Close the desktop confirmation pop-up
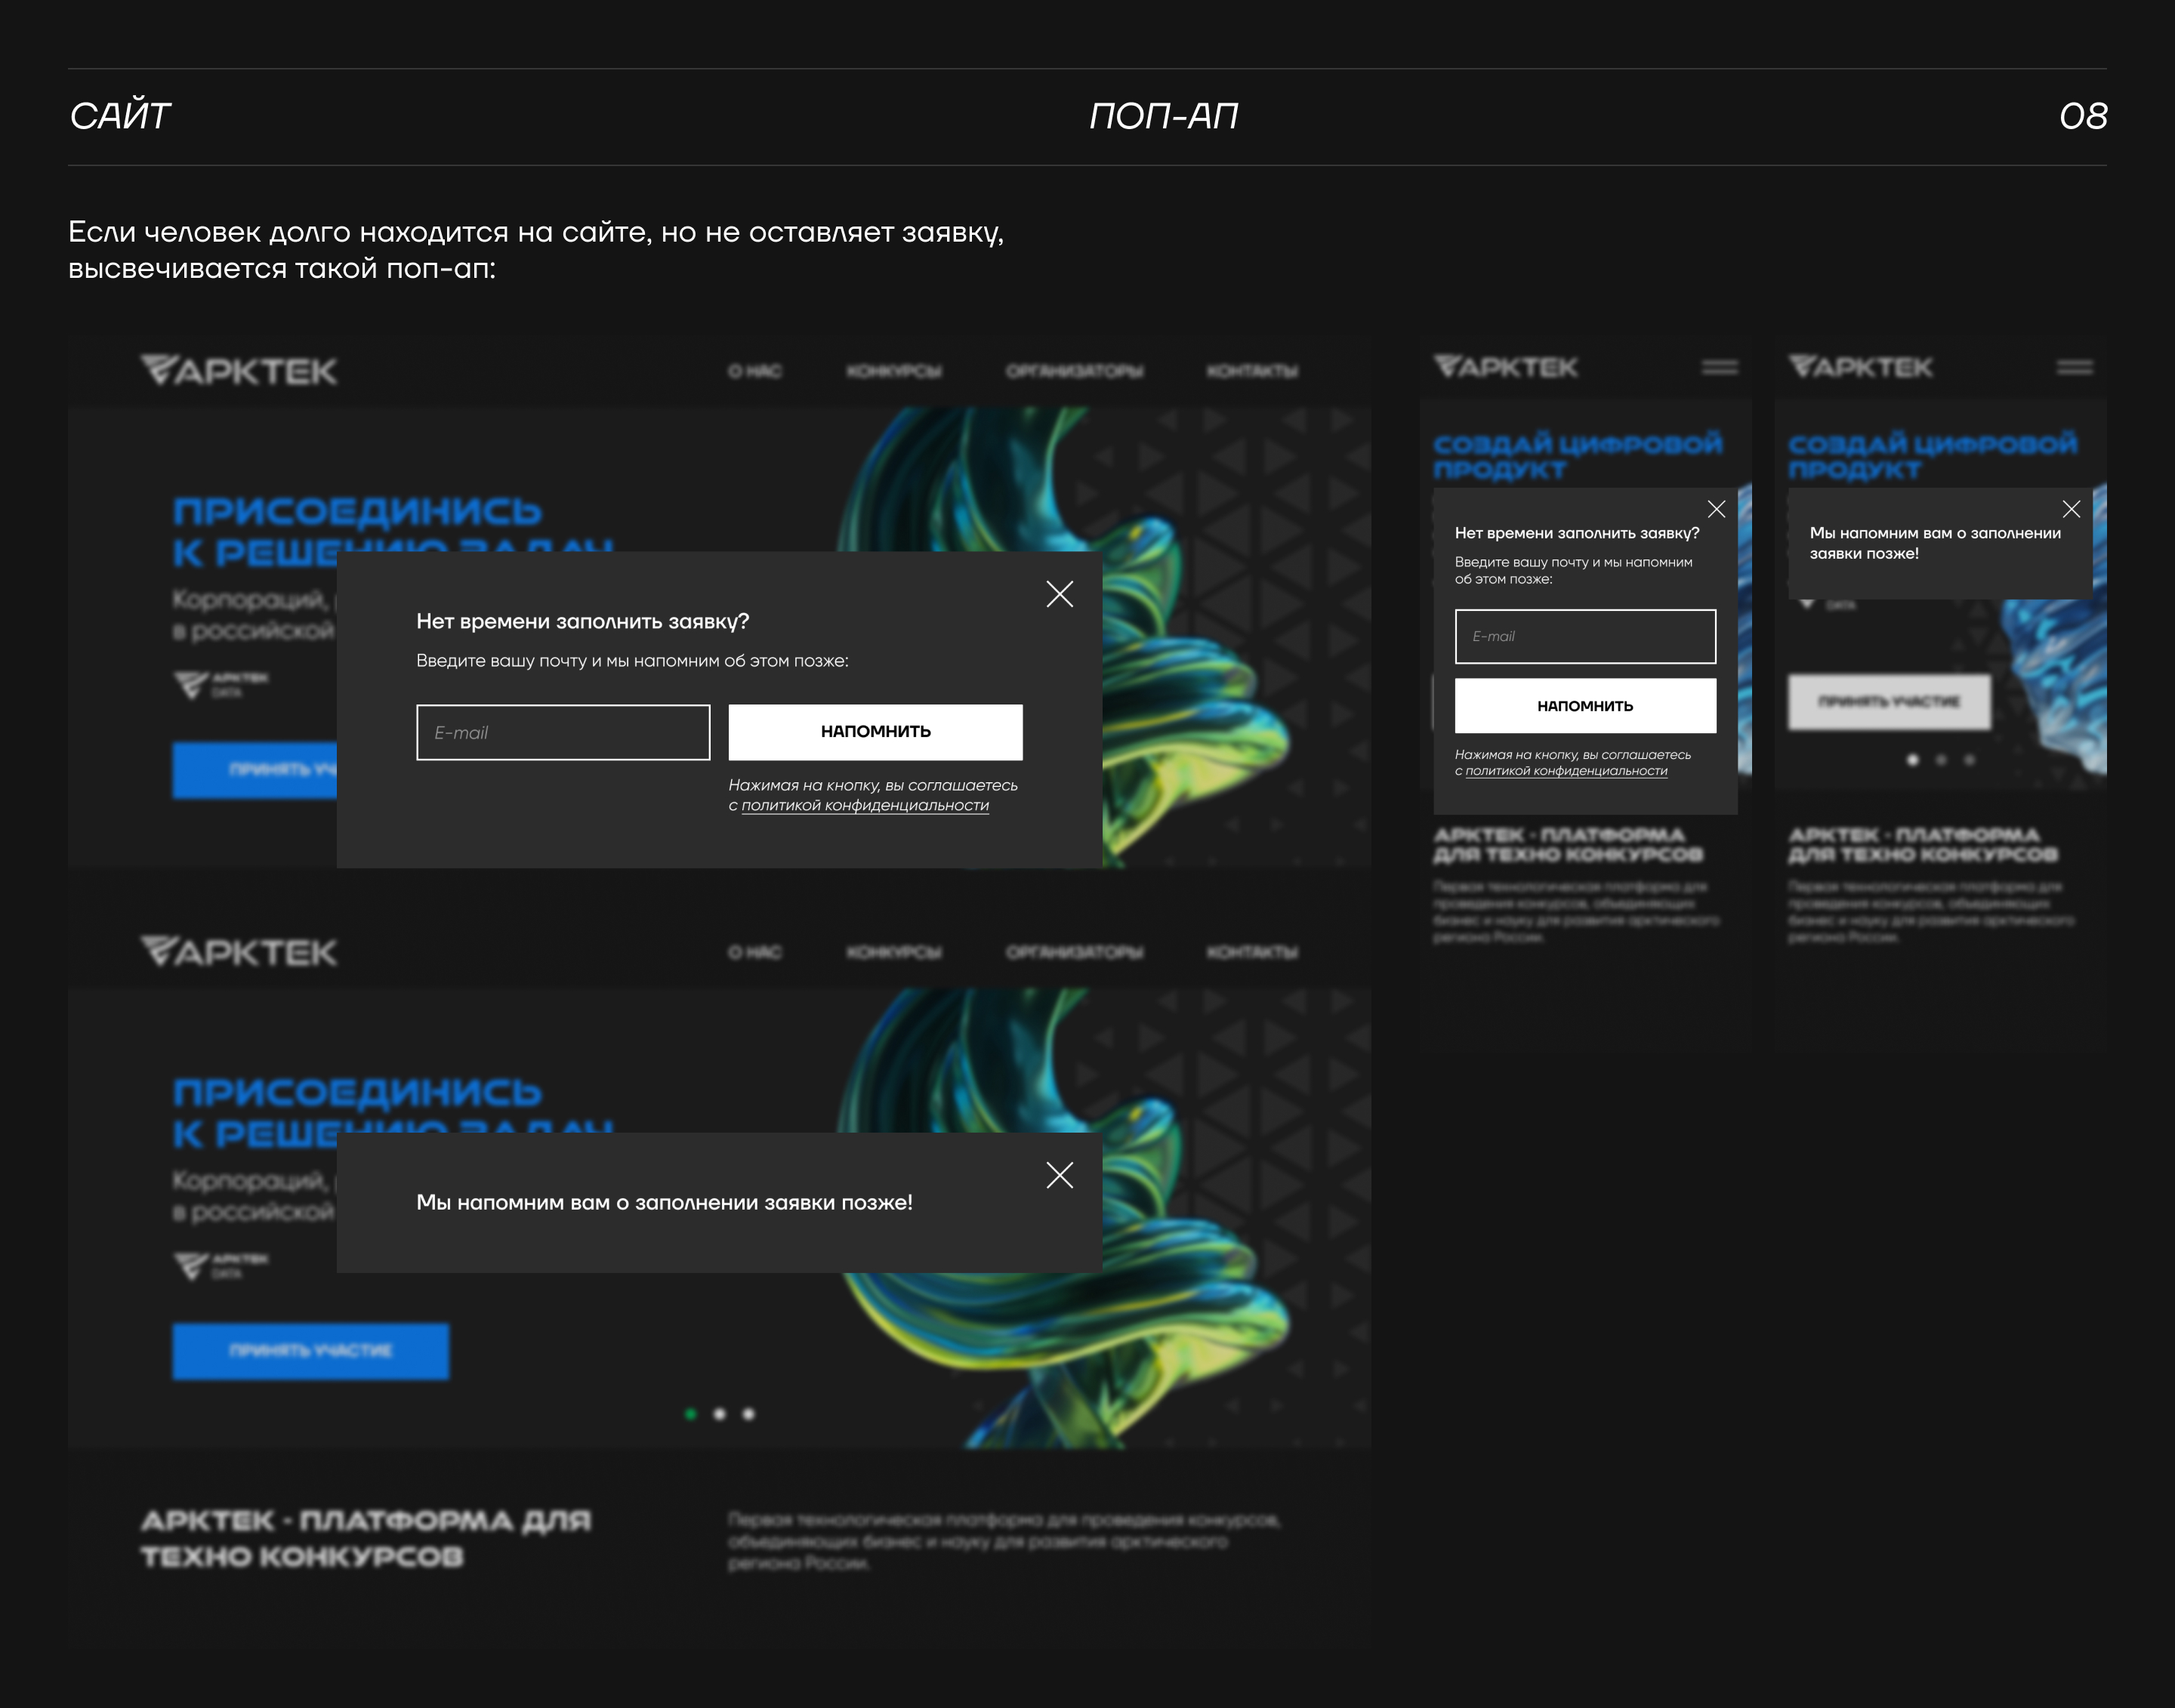The width and height of the screenshot is (2175, 1708). (1059, 1175)
